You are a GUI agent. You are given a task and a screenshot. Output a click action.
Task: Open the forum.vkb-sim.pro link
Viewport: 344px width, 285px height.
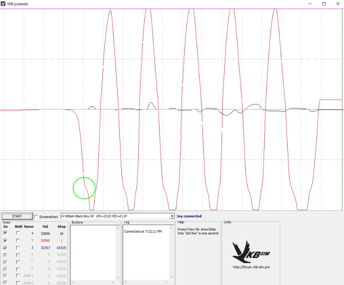pyautogui.click(x=251, y=267)
